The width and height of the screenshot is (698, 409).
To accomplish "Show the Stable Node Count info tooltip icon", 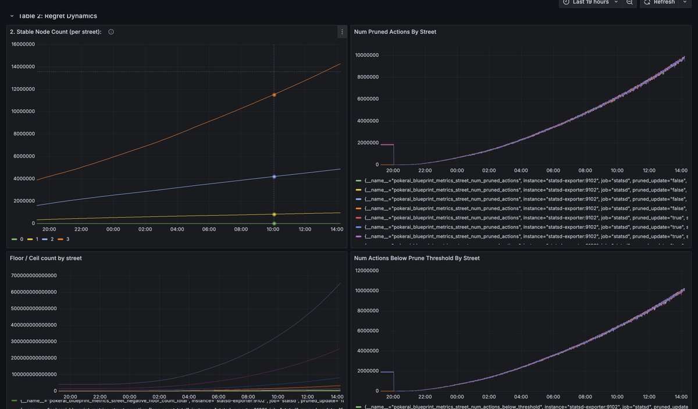I will click(111, 32).
